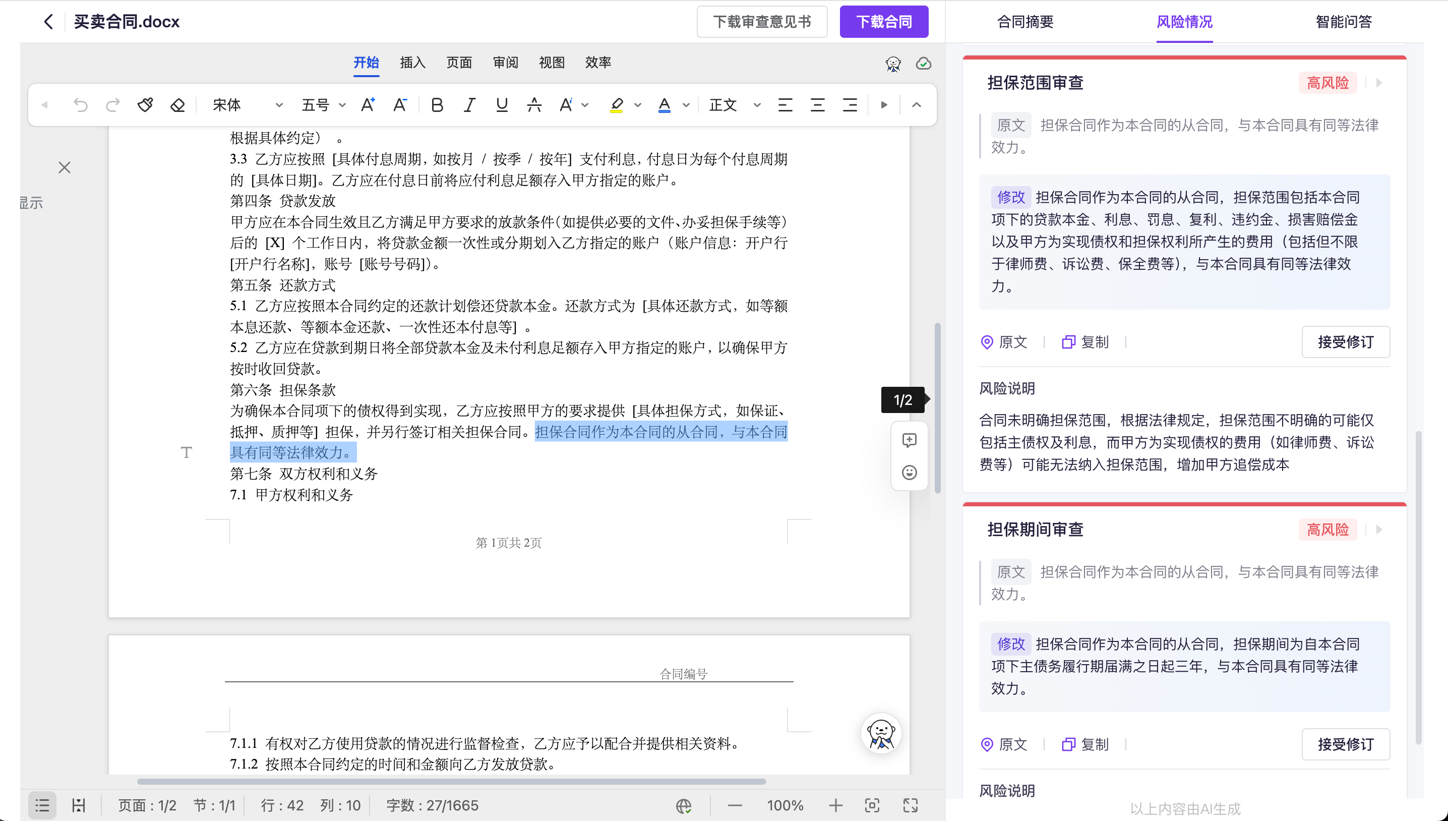Open the 宋体 font dropdown

[248, 105]
